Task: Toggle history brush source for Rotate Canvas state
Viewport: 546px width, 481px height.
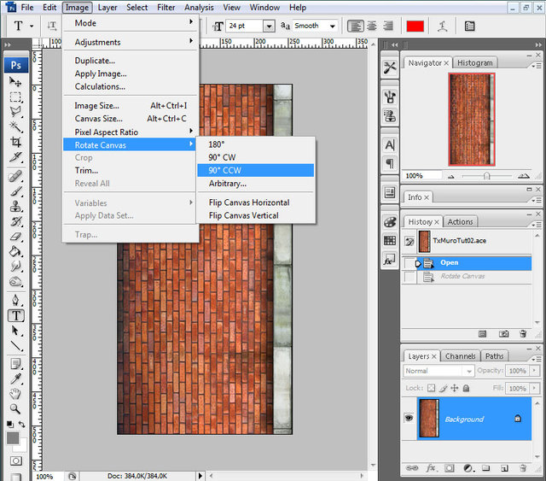Action: (409, 277)
